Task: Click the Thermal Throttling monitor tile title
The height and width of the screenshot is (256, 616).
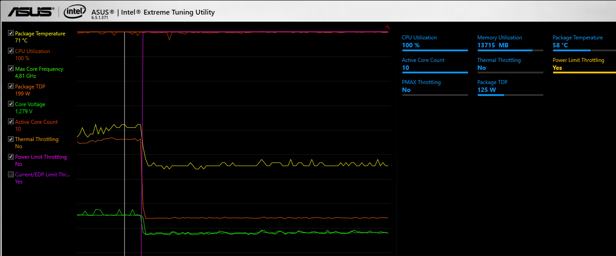Action: tap(499, 60)
